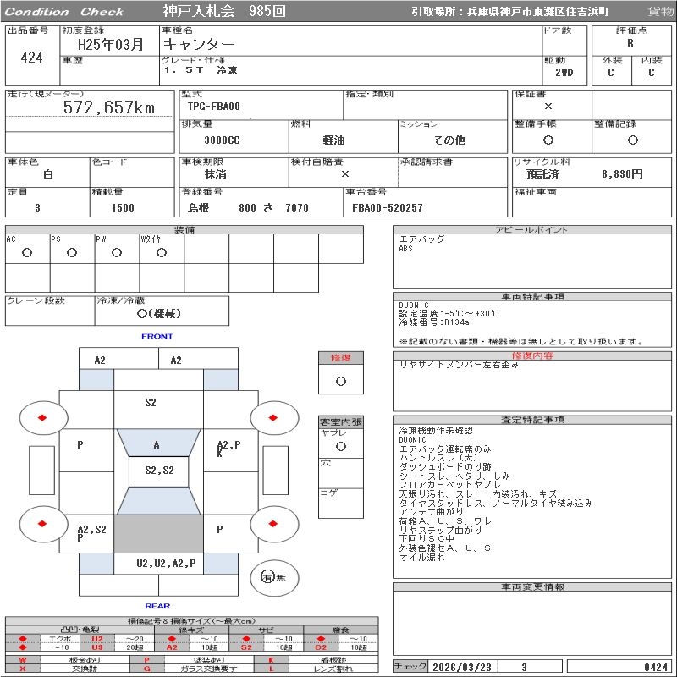Click the Condition Check header title
The width and height of the screenshot is (677, 677).
[x=64, y=12]
